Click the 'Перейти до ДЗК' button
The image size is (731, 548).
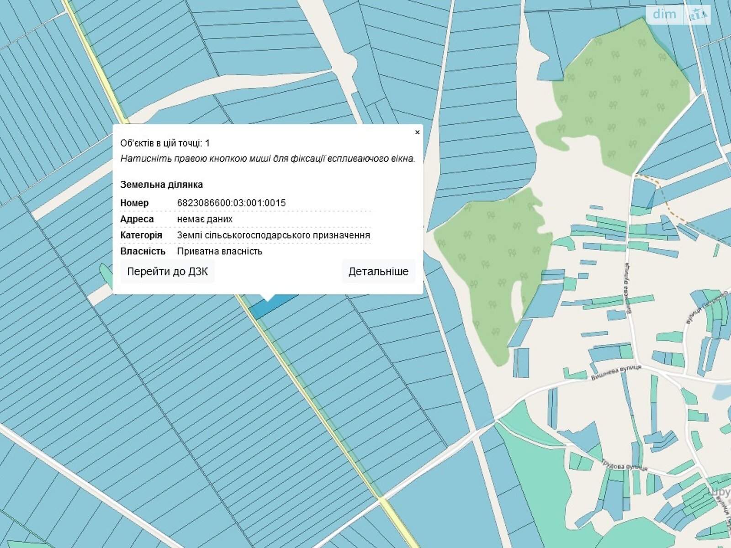pos(167,271)
